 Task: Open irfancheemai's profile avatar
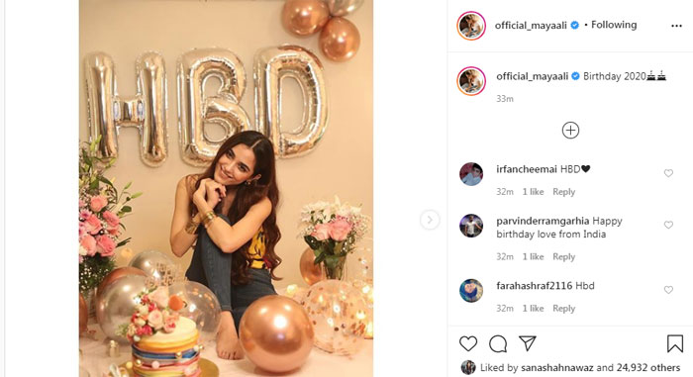[x=471, y=174]
